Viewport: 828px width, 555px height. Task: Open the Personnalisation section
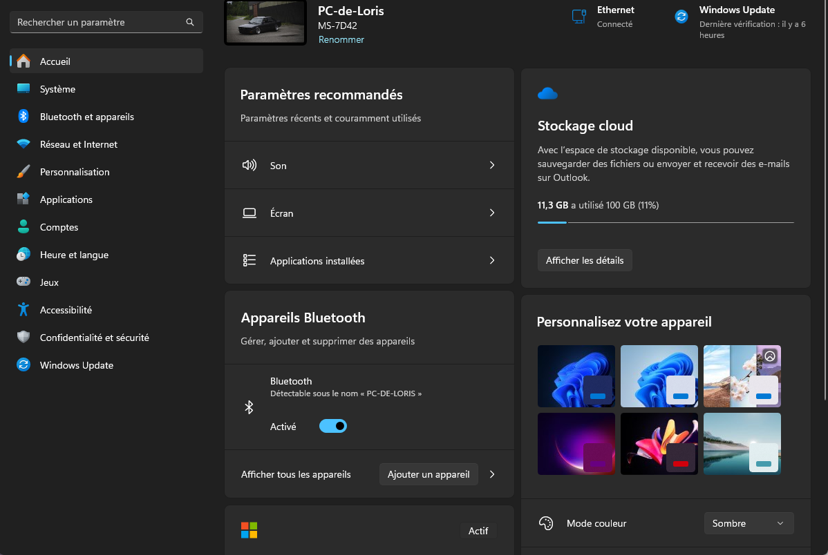pyautogui.click(x=106, y=171)
